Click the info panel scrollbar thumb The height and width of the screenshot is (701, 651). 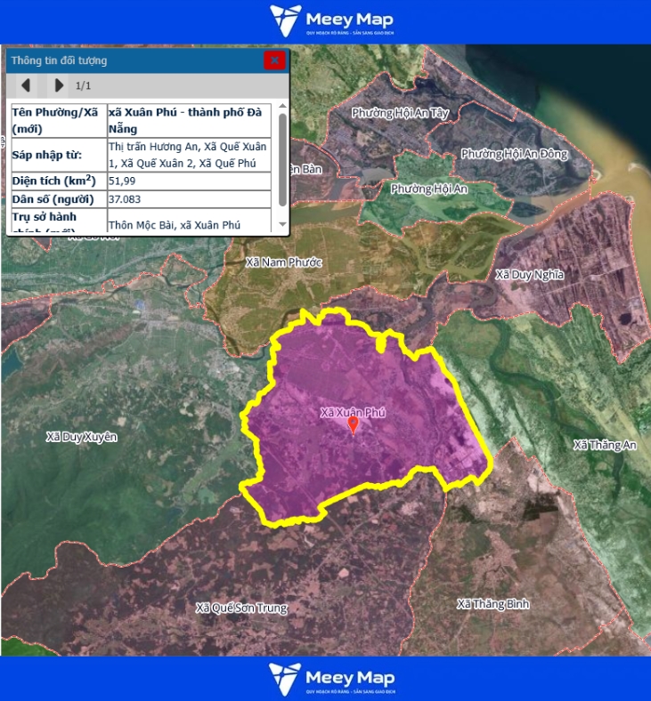pyautogui.click(x=282, y=158)
